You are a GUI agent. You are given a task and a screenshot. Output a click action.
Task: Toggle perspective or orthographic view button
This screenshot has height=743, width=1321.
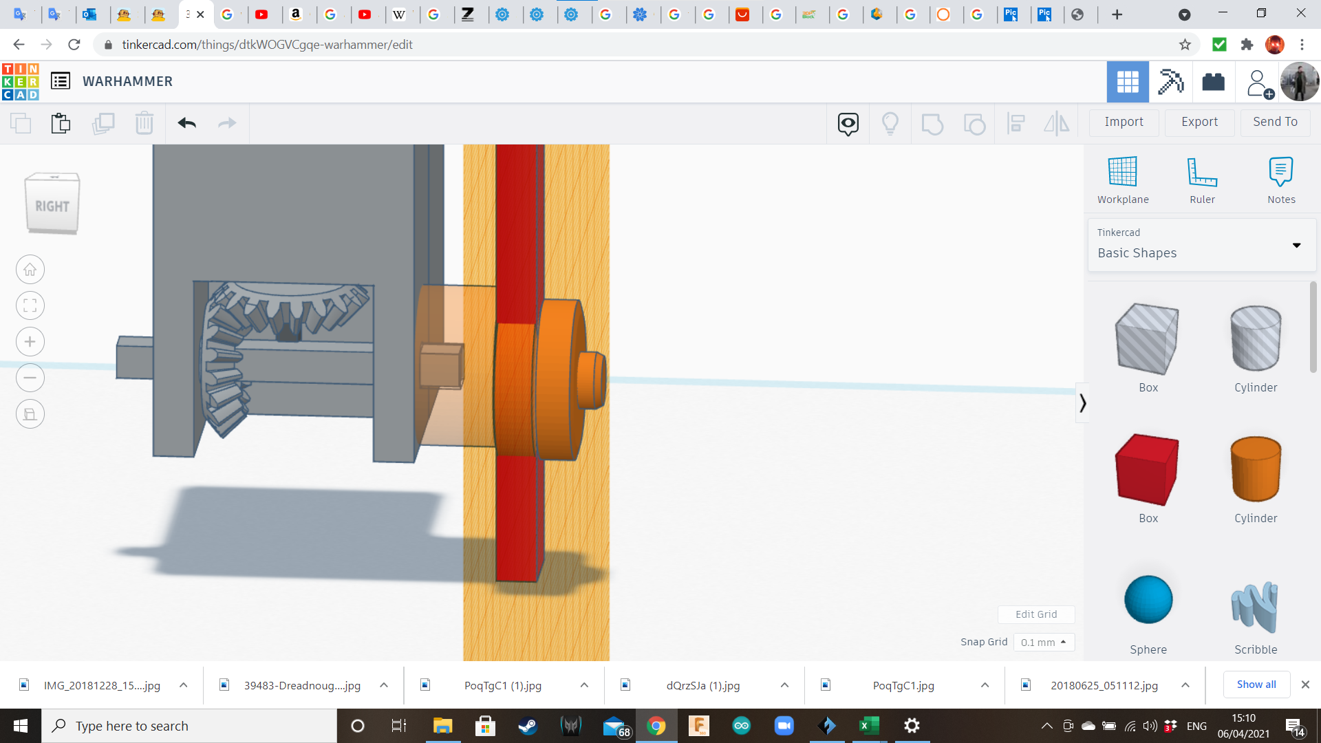30,414
